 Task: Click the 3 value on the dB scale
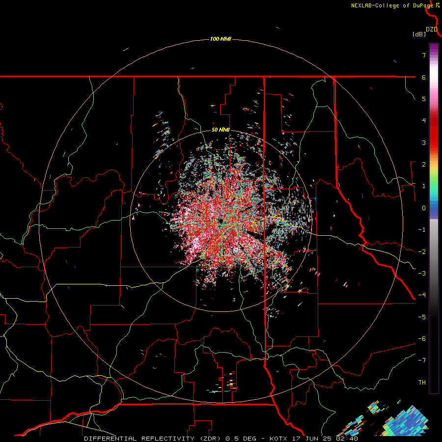424,142
